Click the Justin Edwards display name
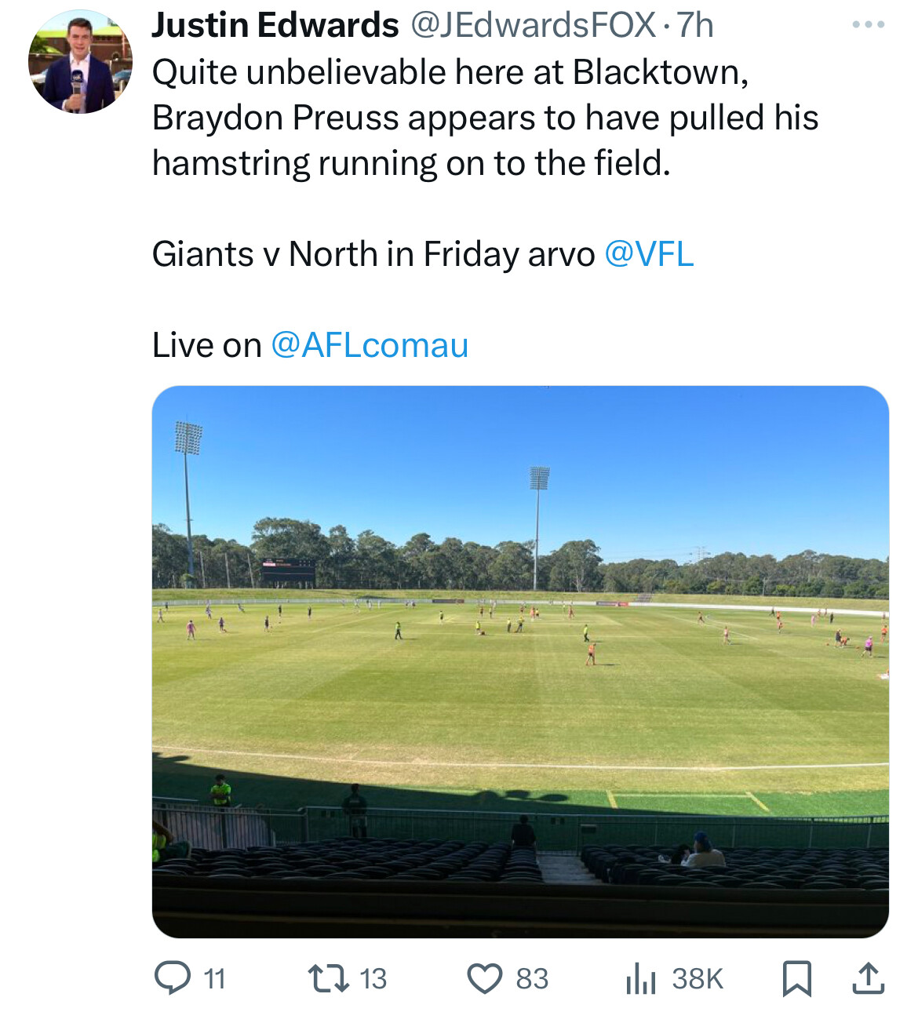 [x=275, y=25]
